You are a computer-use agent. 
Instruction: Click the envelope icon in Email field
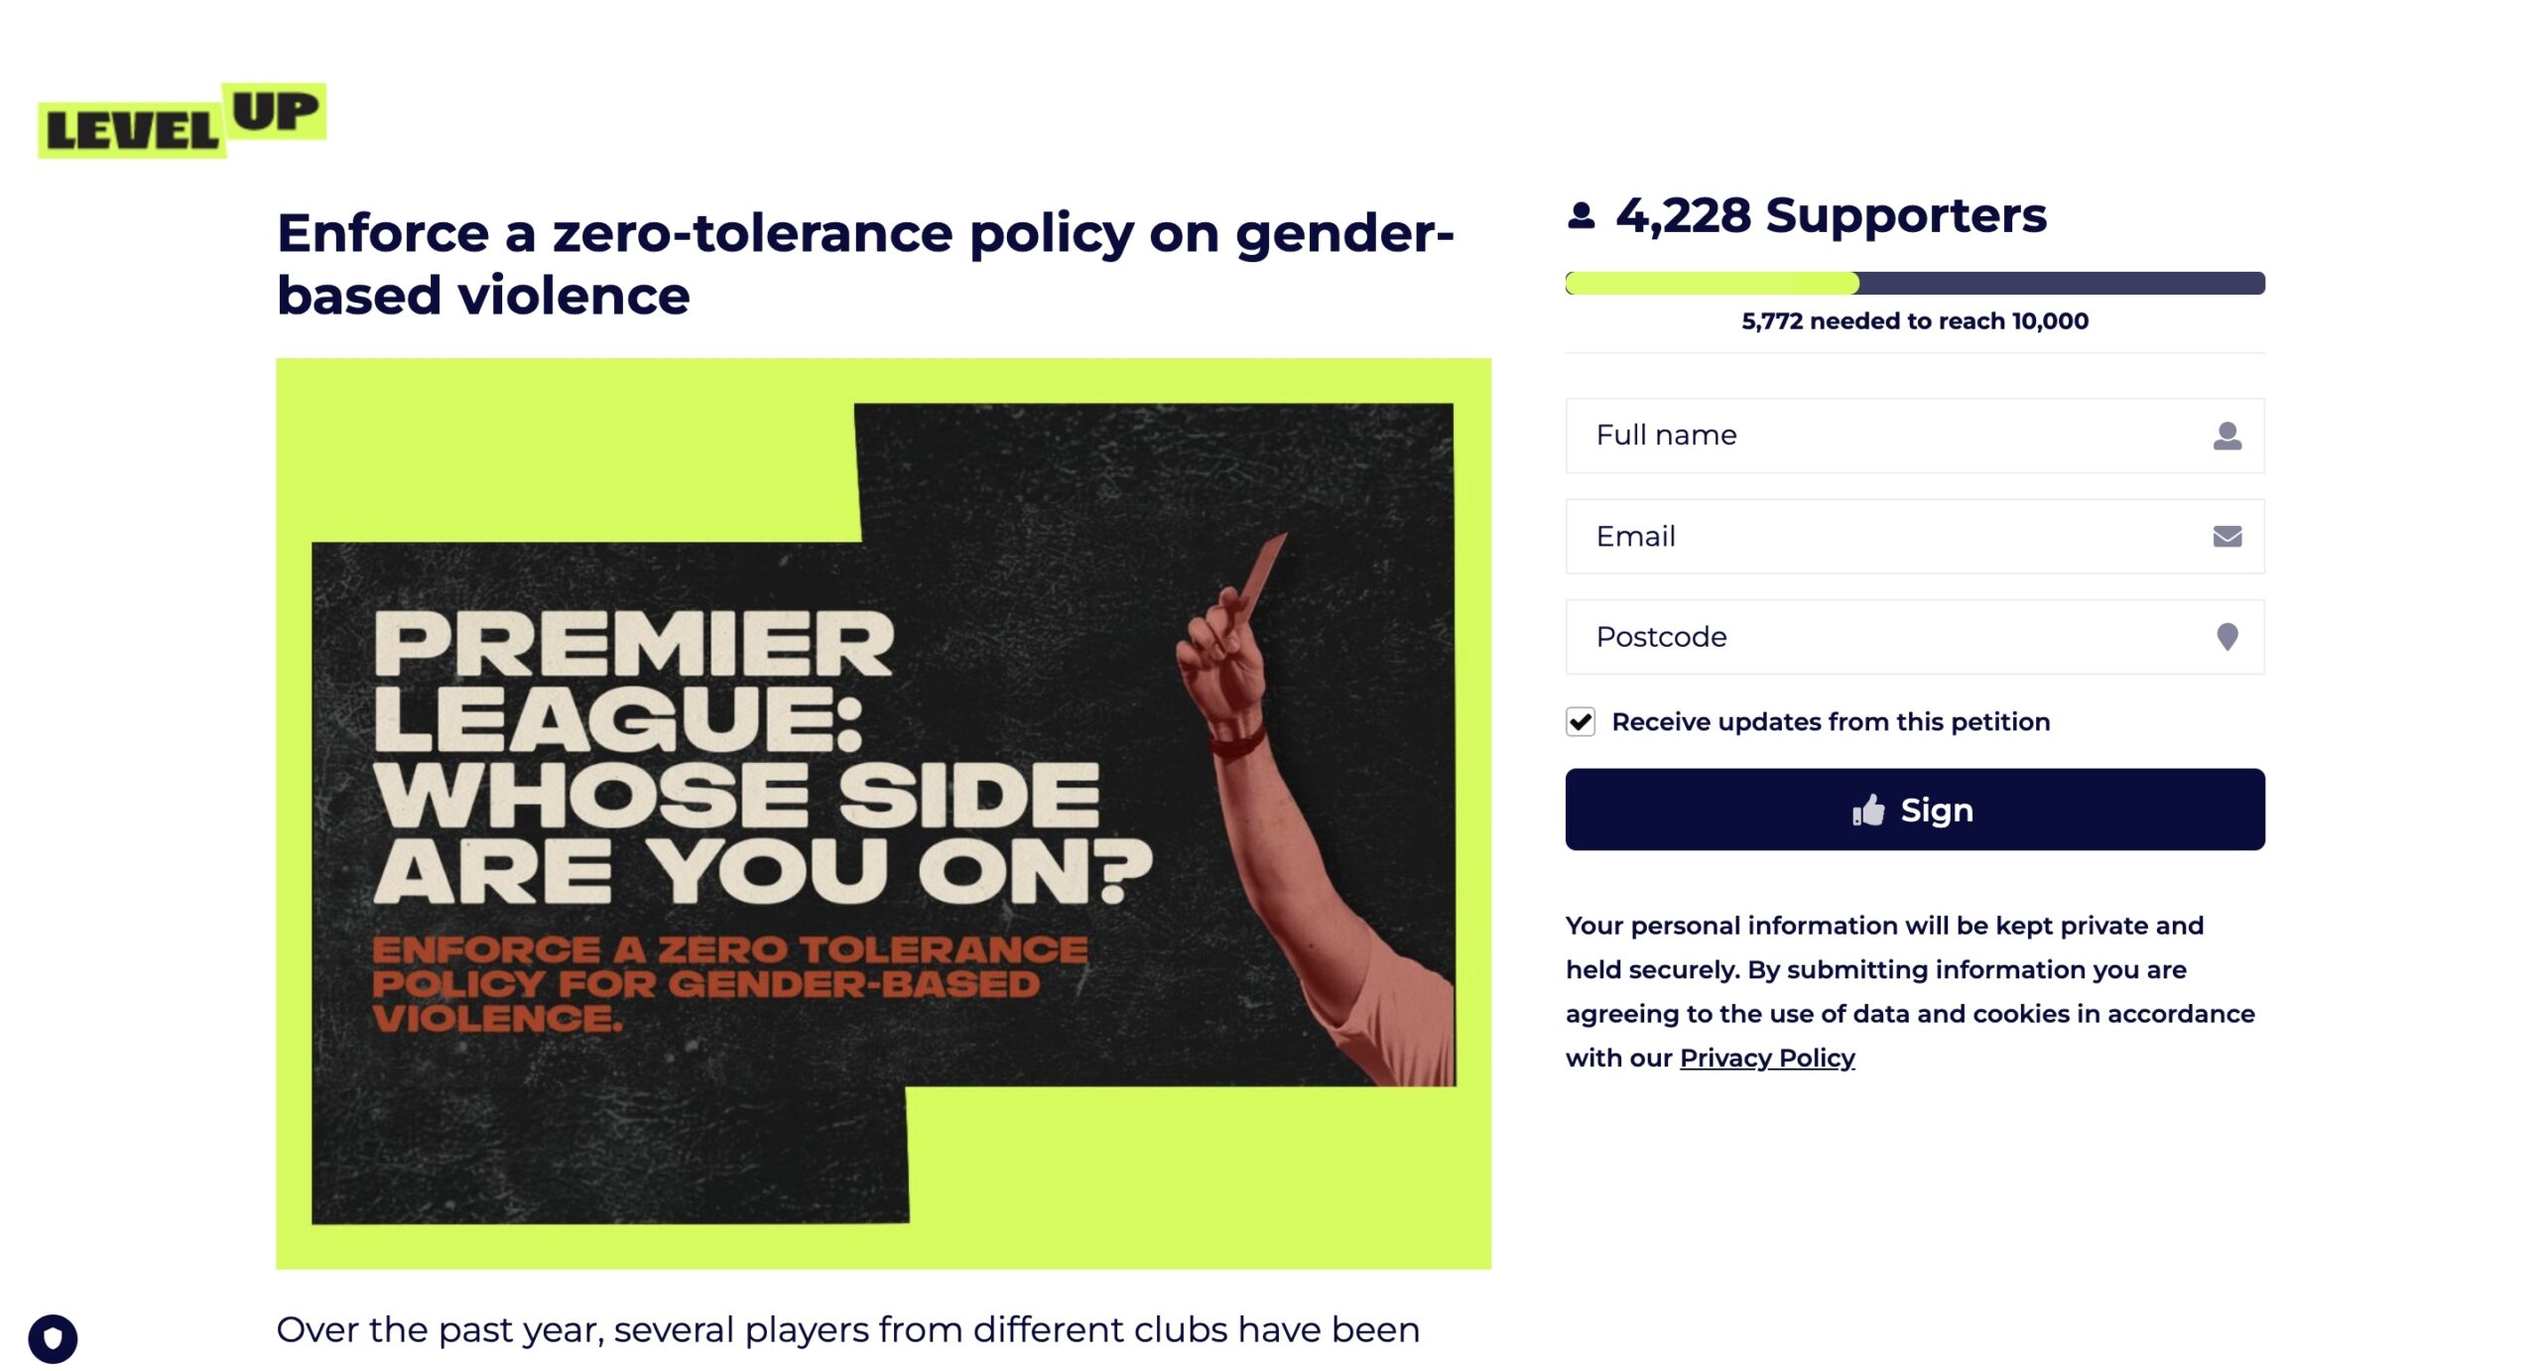click(2226, 537)
